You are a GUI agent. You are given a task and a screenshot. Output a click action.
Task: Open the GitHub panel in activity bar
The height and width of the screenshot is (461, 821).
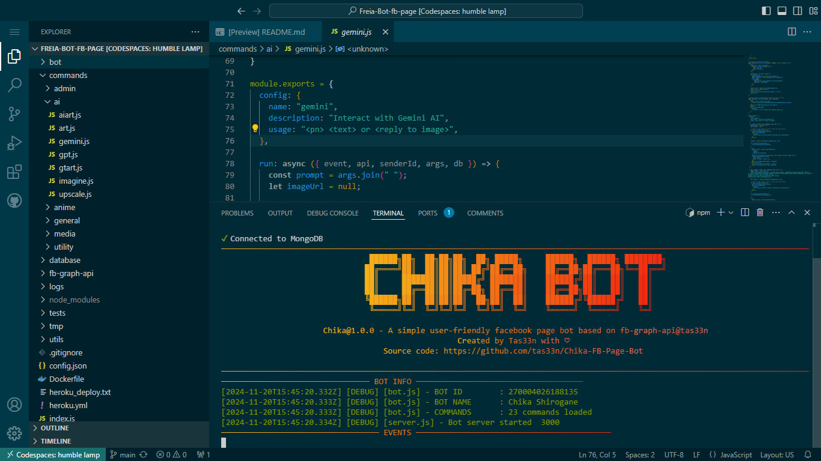[x=14, y=200]
